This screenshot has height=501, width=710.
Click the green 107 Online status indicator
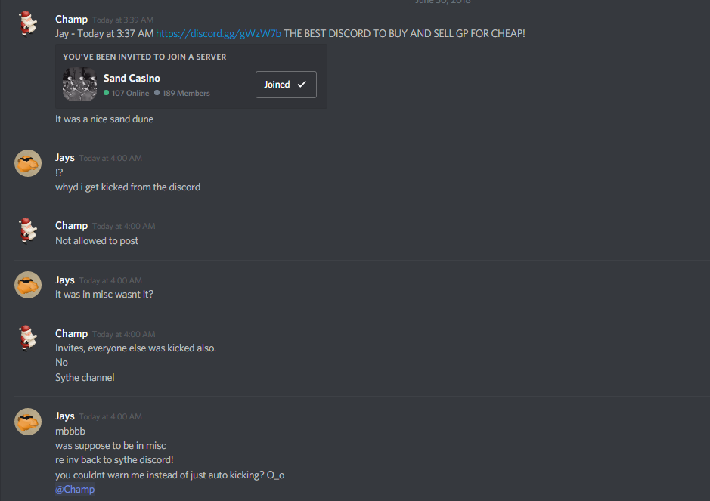pyautogui.click(x=126, y=93)
